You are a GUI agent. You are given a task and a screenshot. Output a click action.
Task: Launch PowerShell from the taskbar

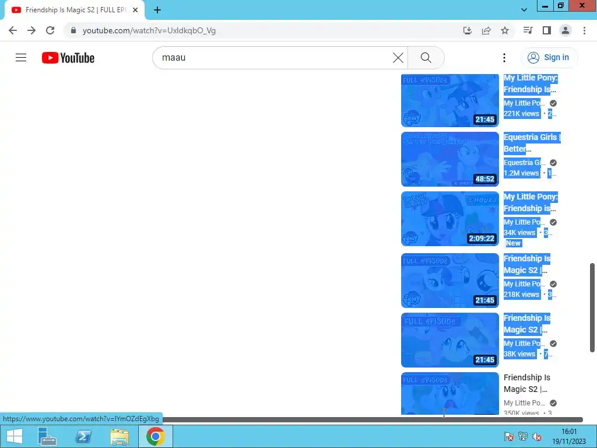pyautogui.click(x=83, y=436)
